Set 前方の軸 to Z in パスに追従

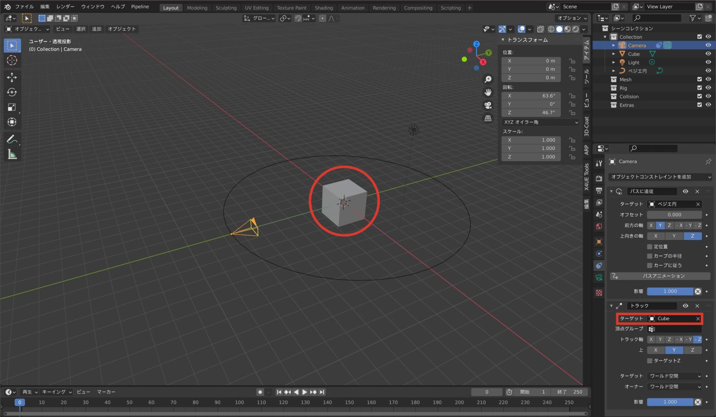669,225
